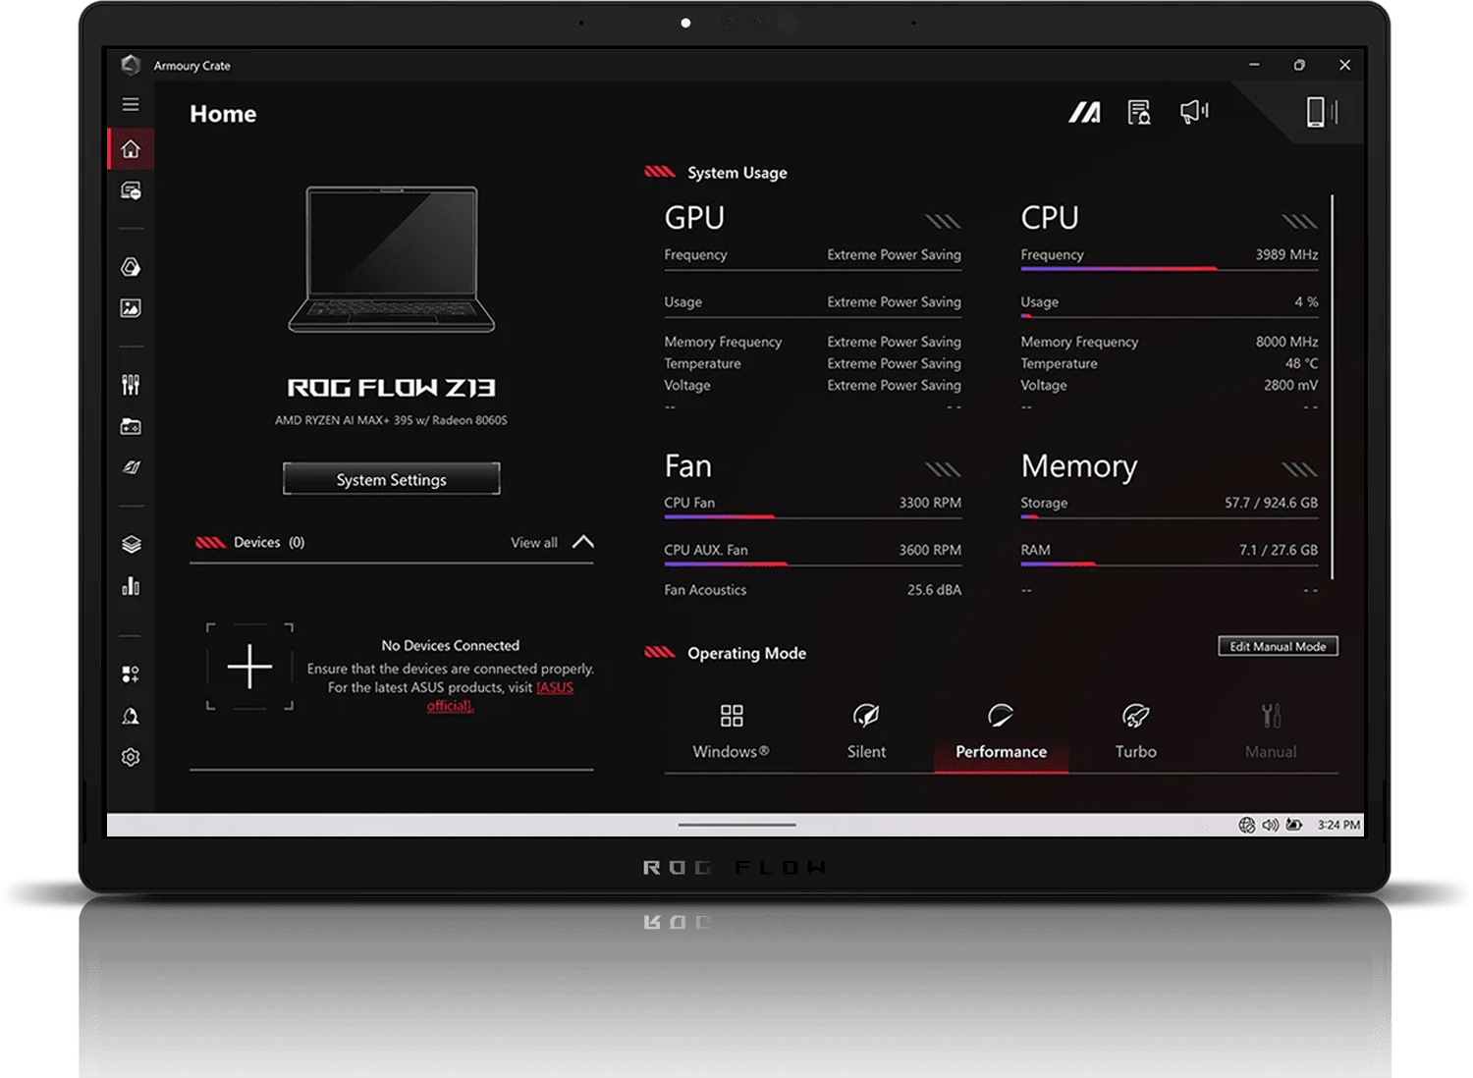Click the Fan panel heading
This screenshot has width=1473, height=1078.
[x=687, y=465]
